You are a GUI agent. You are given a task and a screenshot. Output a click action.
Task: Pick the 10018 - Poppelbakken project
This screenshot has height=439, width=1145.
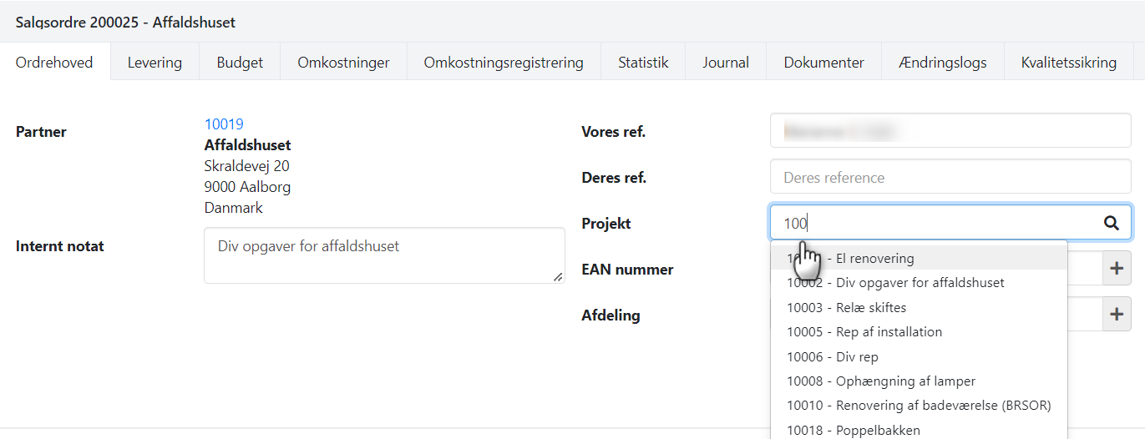point(853,430)
